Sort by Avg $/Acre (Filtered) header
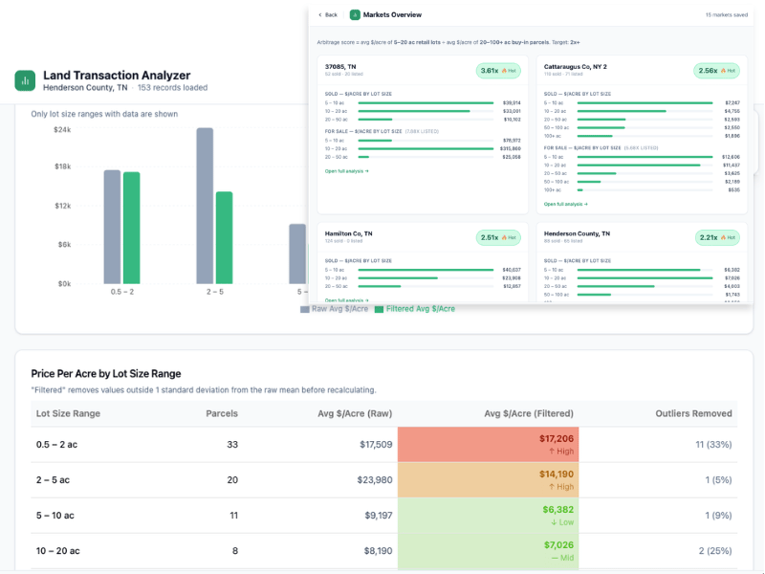The width and height of the screenshot is (765, 574). pyautogui.click(x=529, y=413)
